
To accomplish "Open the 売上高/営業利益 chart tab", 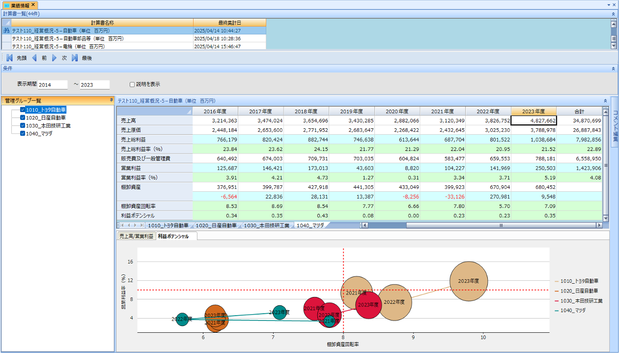I will pyautogui.click(x=136, y=236).
